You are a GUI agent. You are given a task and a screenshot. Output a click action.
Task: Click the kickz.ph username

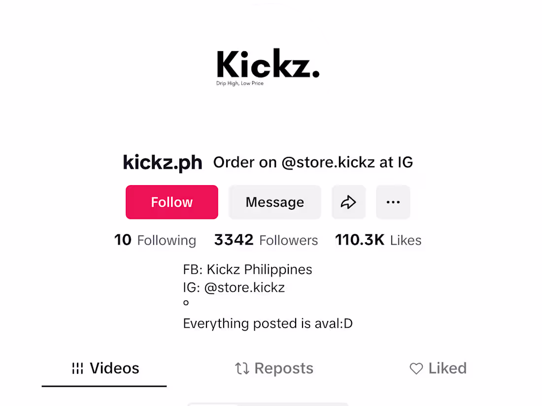click(162, 162)
